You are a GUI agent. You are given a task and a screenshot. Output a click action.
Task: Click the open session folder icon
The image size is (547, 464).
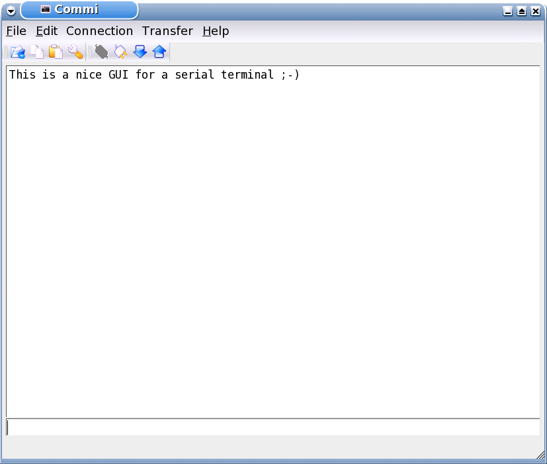[x=17, y=52]
